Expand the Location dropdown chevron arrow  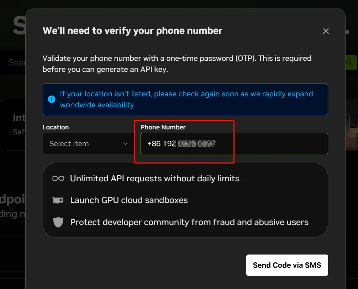tap(125, 144)
